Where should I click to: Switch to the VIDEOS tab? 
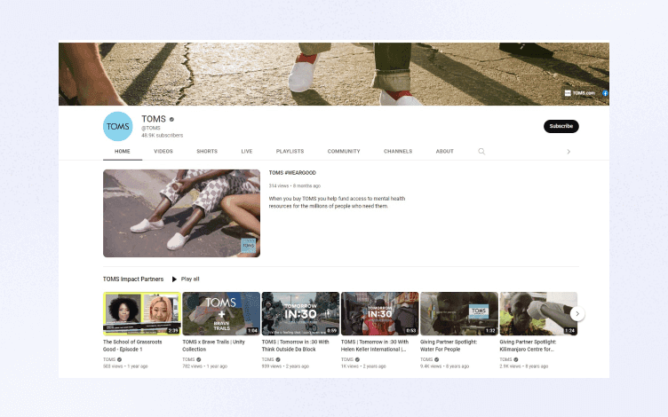(163, 152)
